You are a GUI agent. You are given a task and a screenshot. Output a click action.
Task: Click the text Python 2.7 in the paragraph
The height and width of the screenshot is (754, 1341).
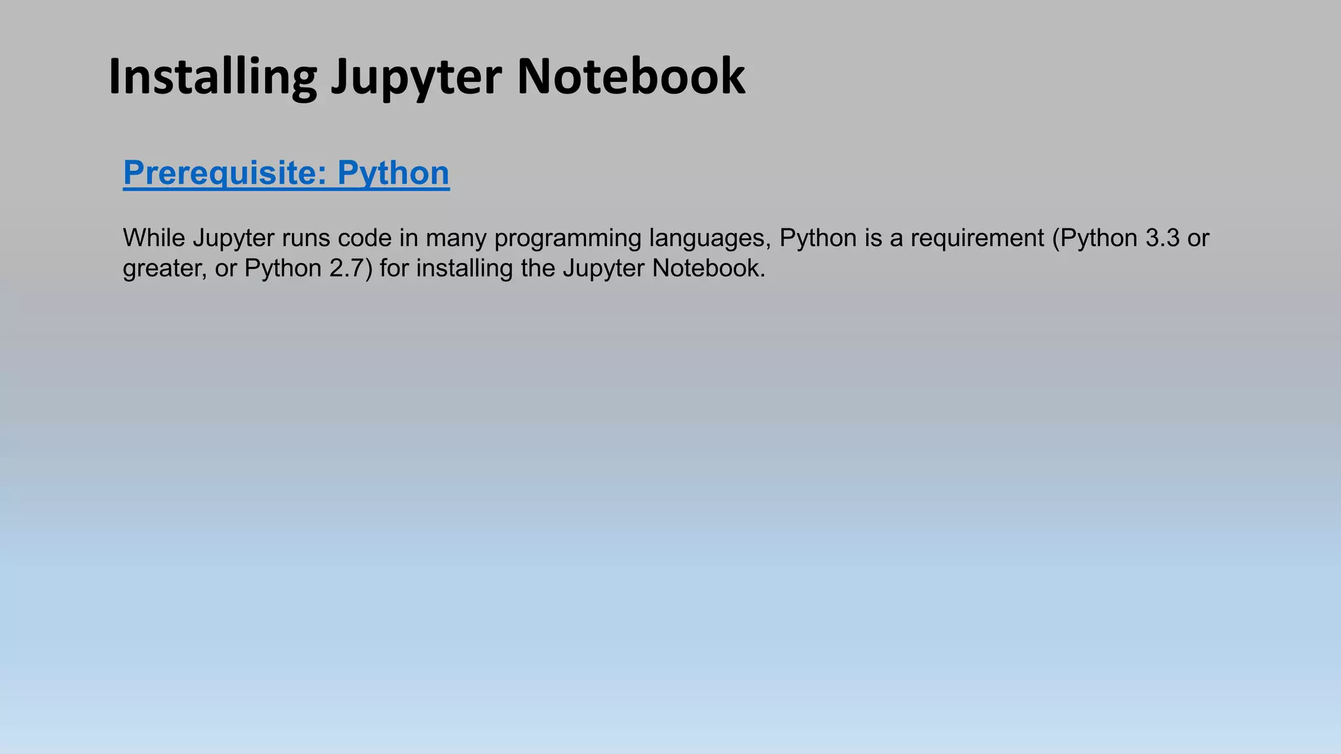pyautogui.click(x=303, y=268)
